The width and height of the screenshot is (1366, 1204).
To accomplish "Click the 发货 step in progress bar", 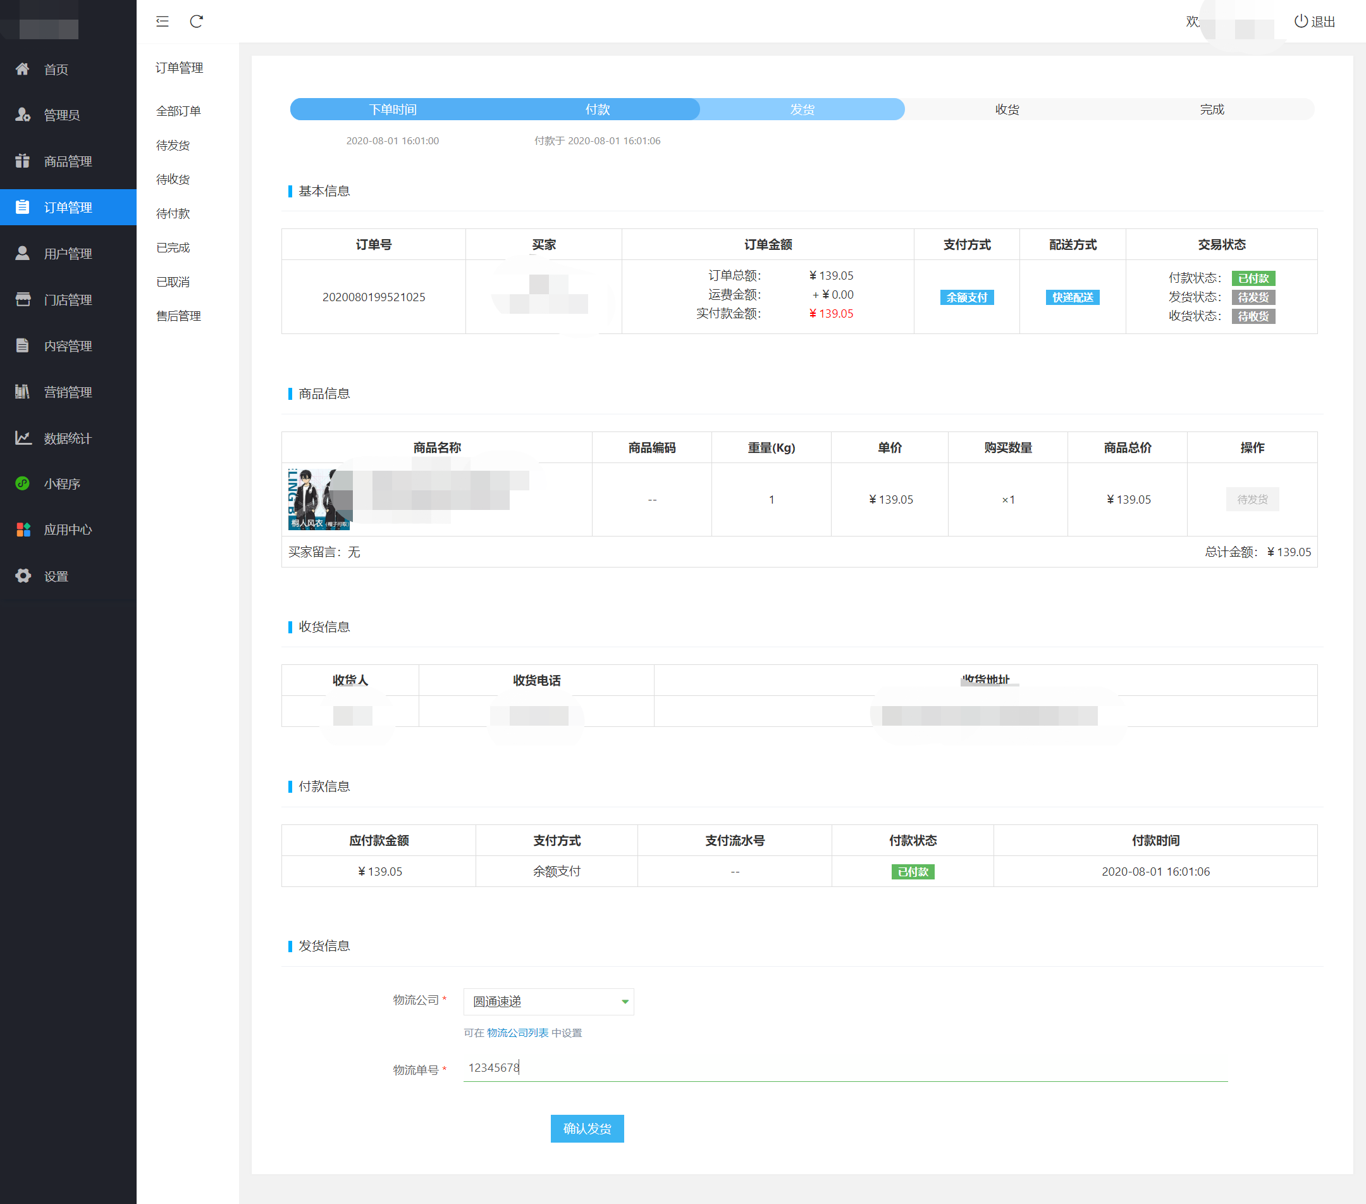I will [x=801, y=109].
